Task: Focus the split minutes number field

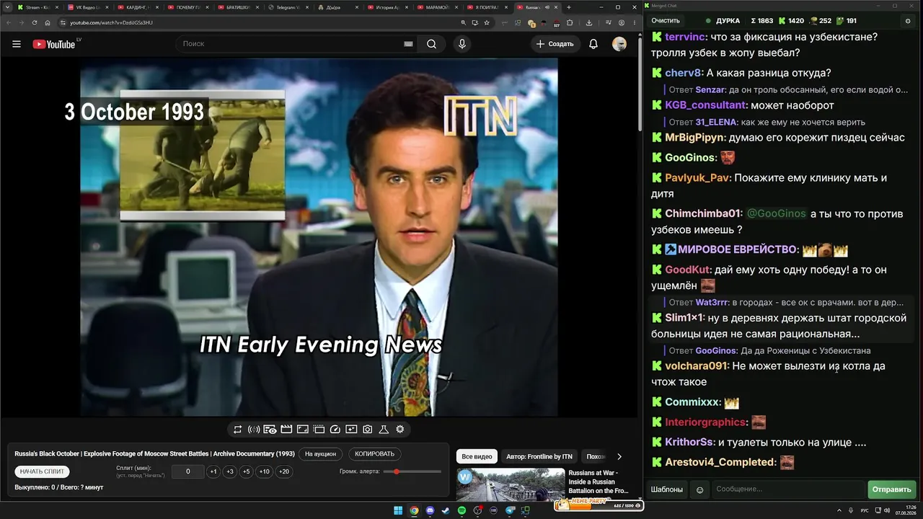Action: tap(188, 471)
